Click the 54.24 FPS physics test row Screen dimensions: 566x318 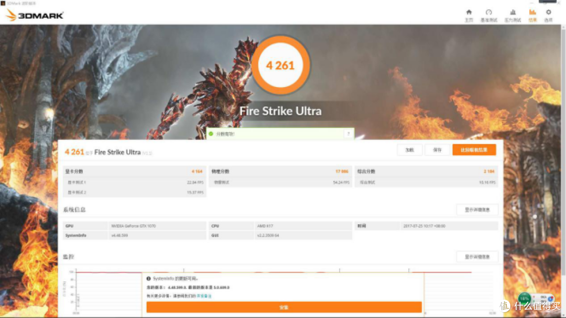click(x=280, y=182)
